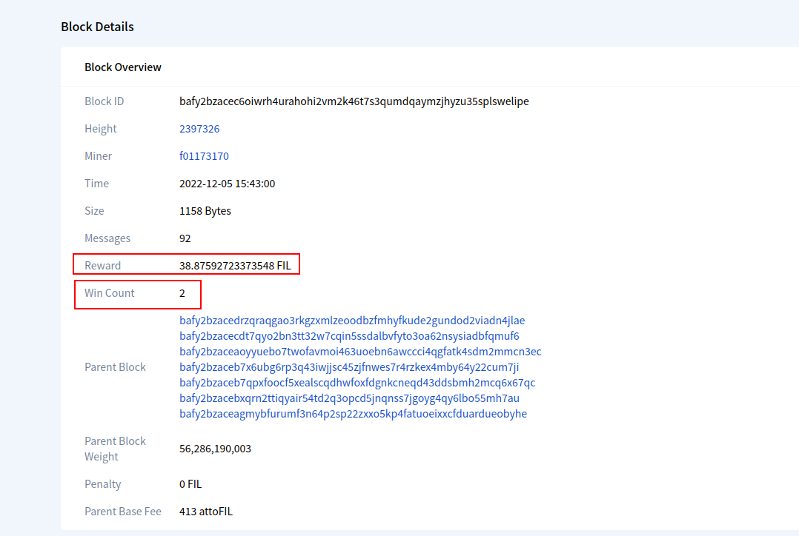
Task: Open parent block hash ending in siadbfqmuf6
Action: coord(349,335)
